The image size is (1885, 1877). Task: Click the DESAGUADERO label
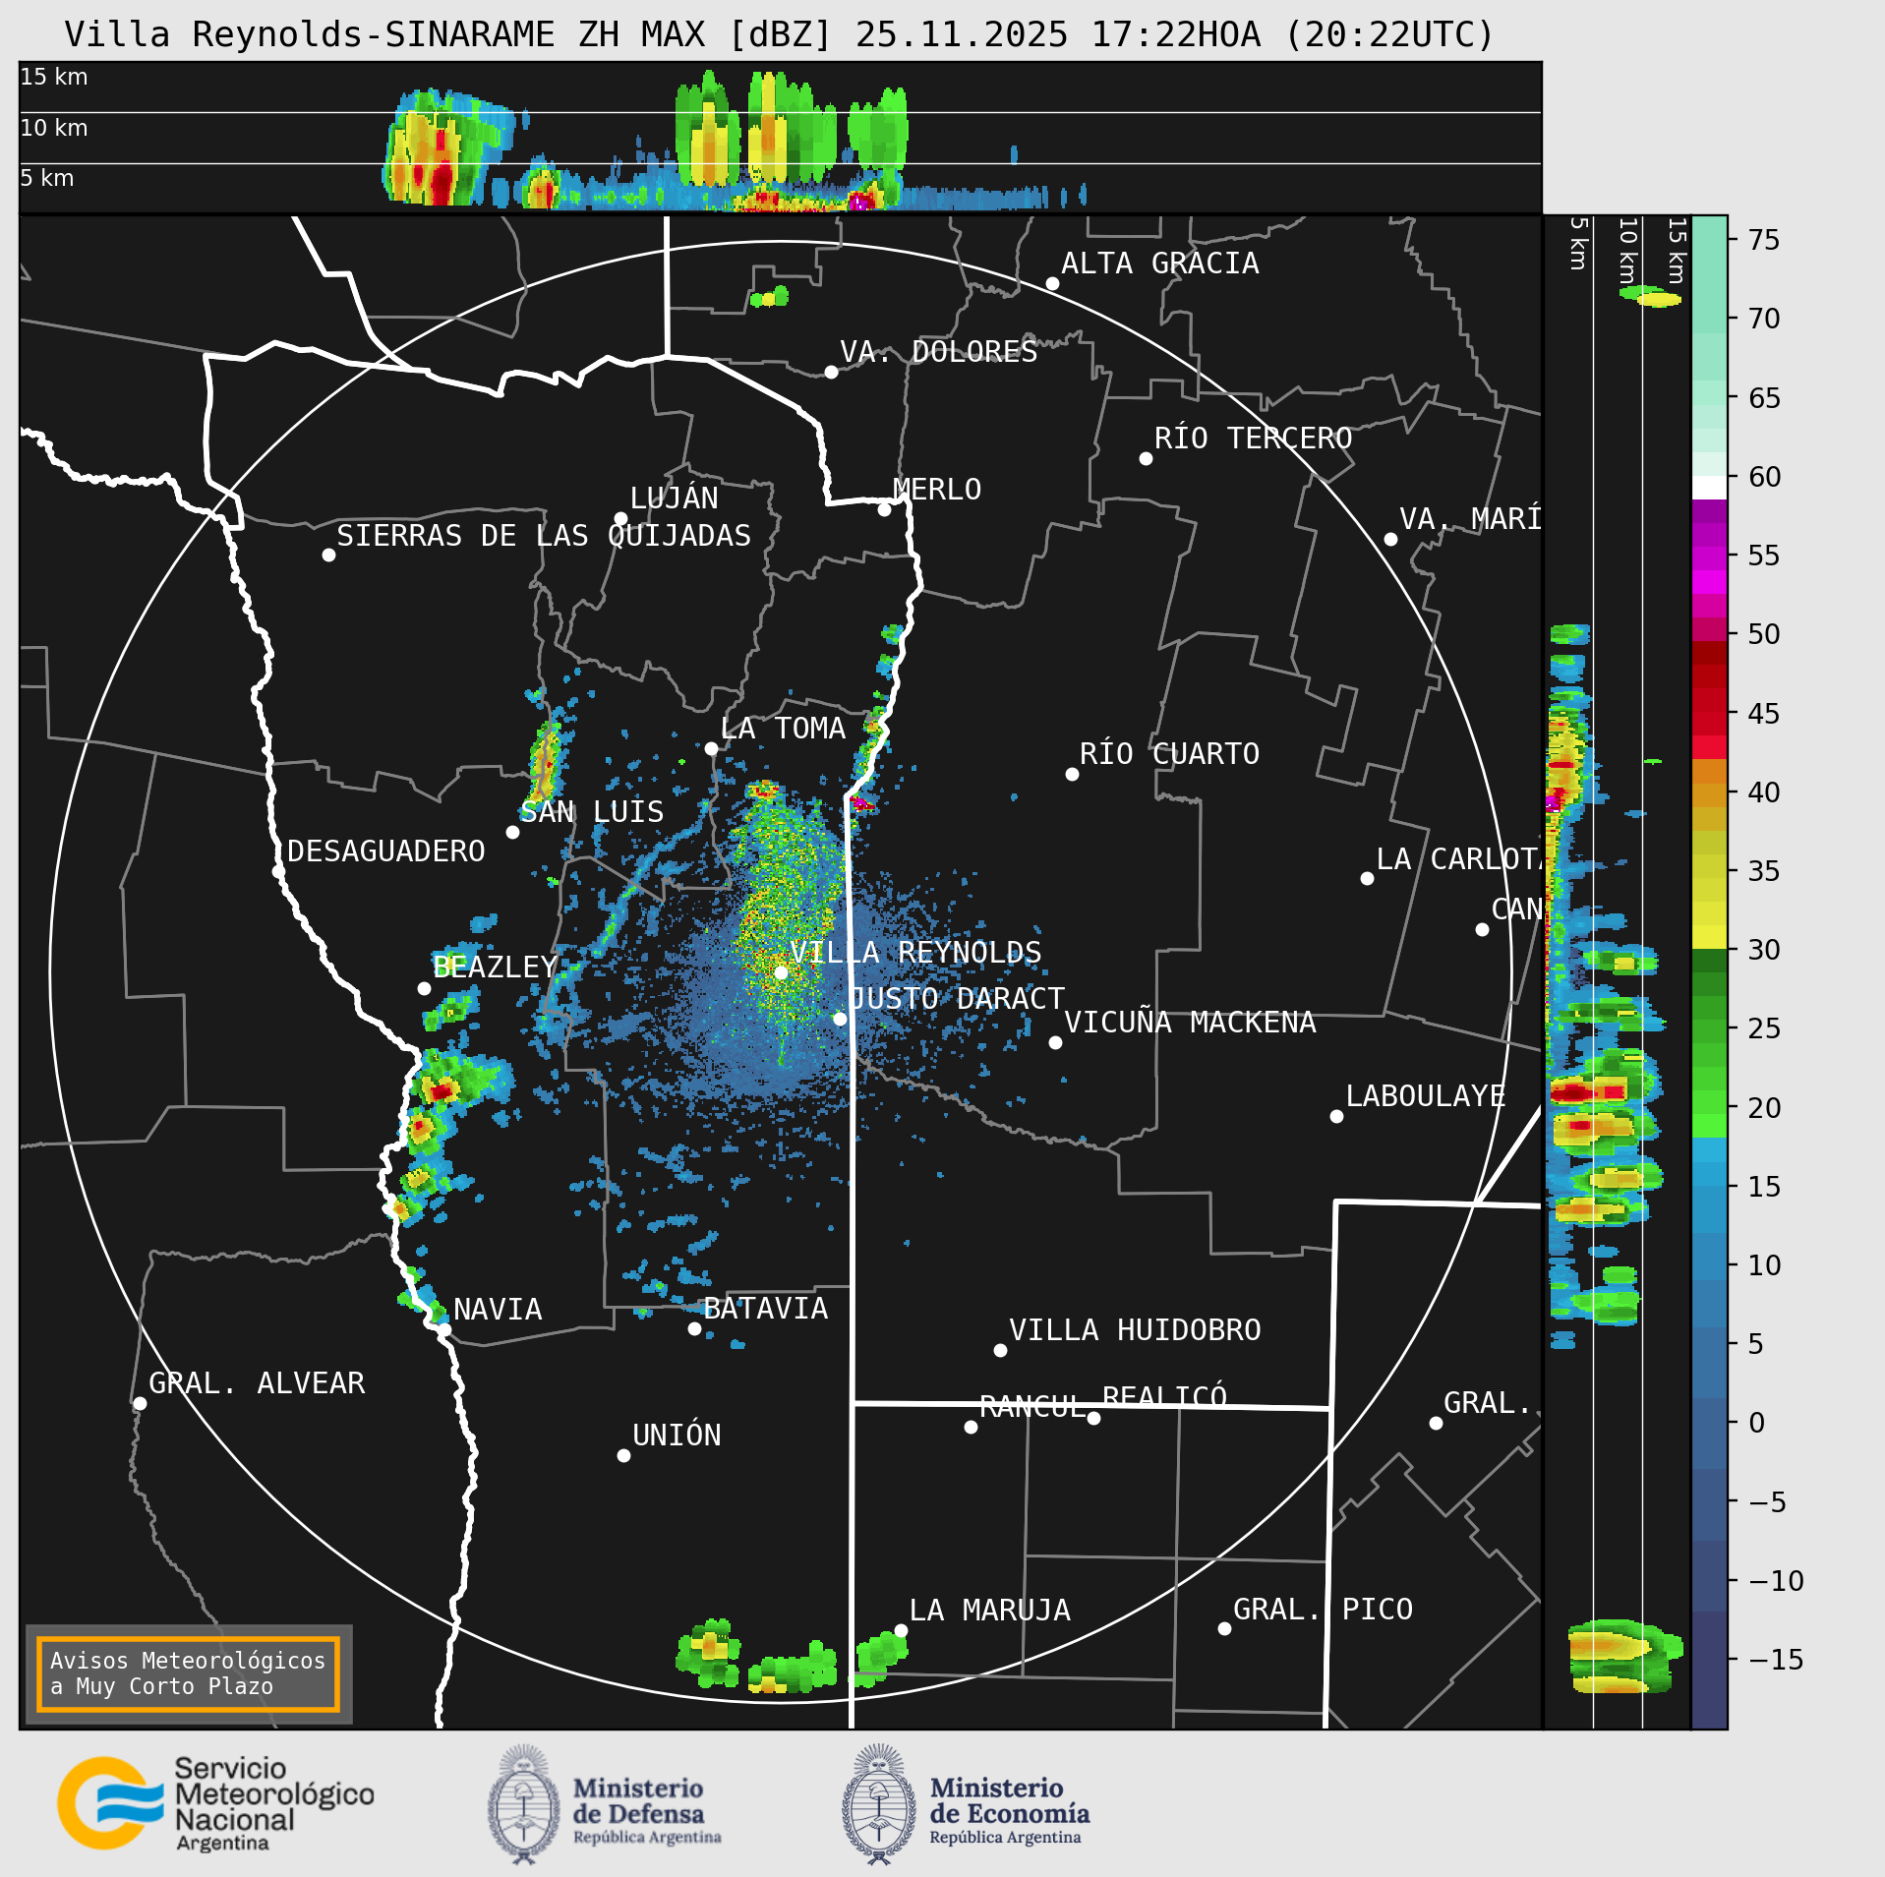[386, 851]
